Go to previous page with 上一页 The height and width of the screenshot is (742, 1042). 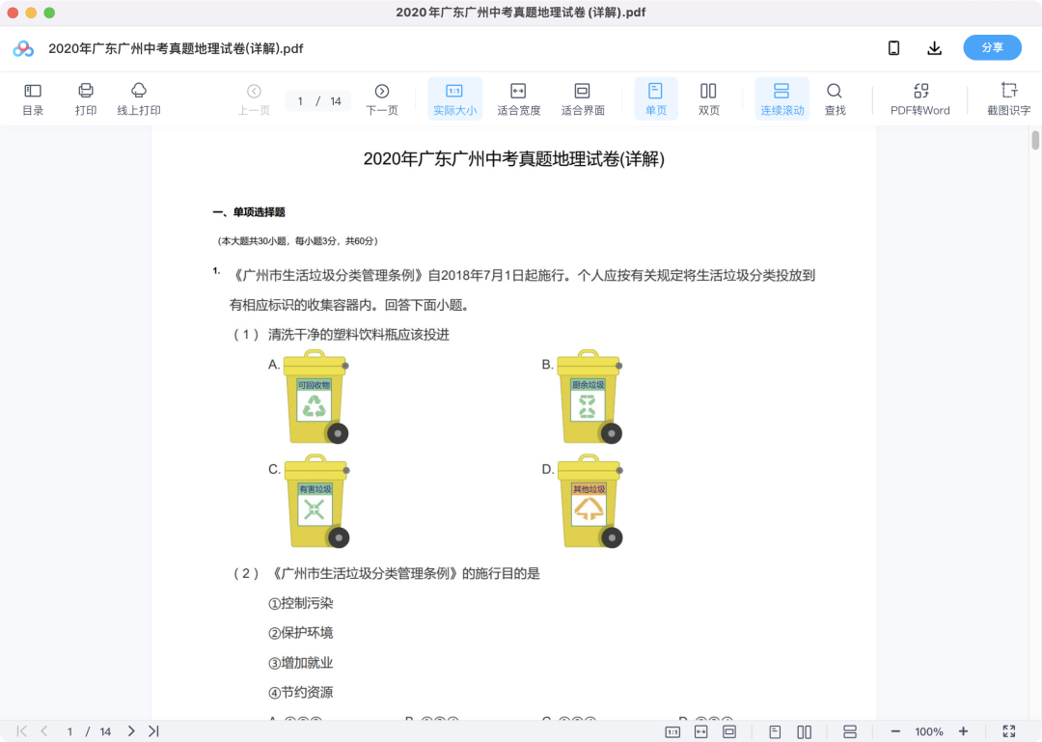(x=254, y=99)
